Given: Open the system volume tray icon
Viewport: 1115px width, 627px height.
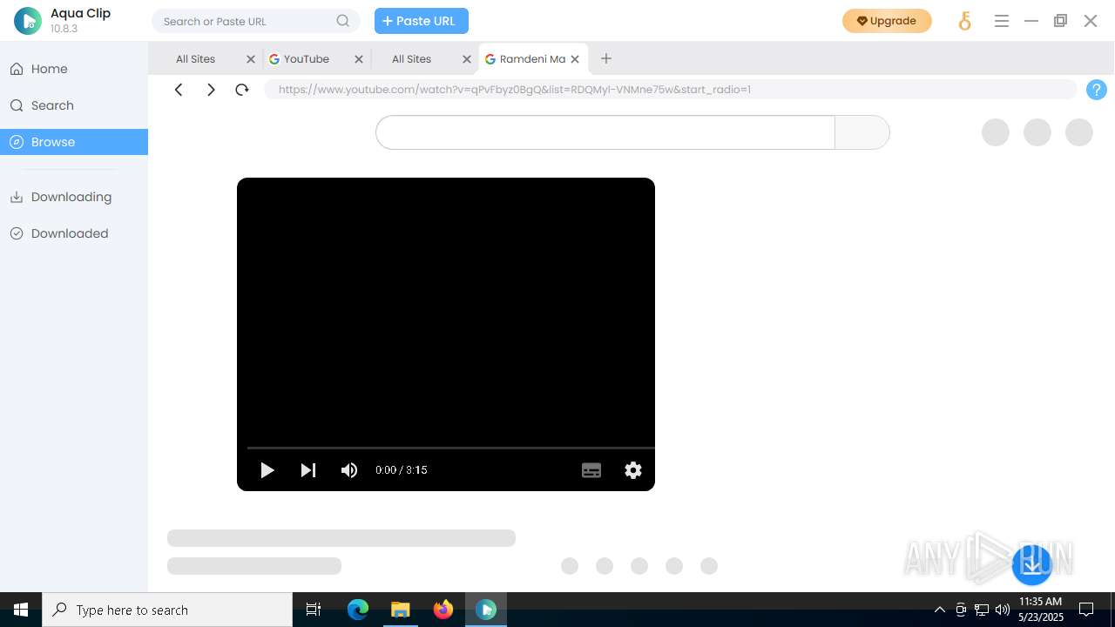Looking at the screenshot, I should coord(1002,610).
